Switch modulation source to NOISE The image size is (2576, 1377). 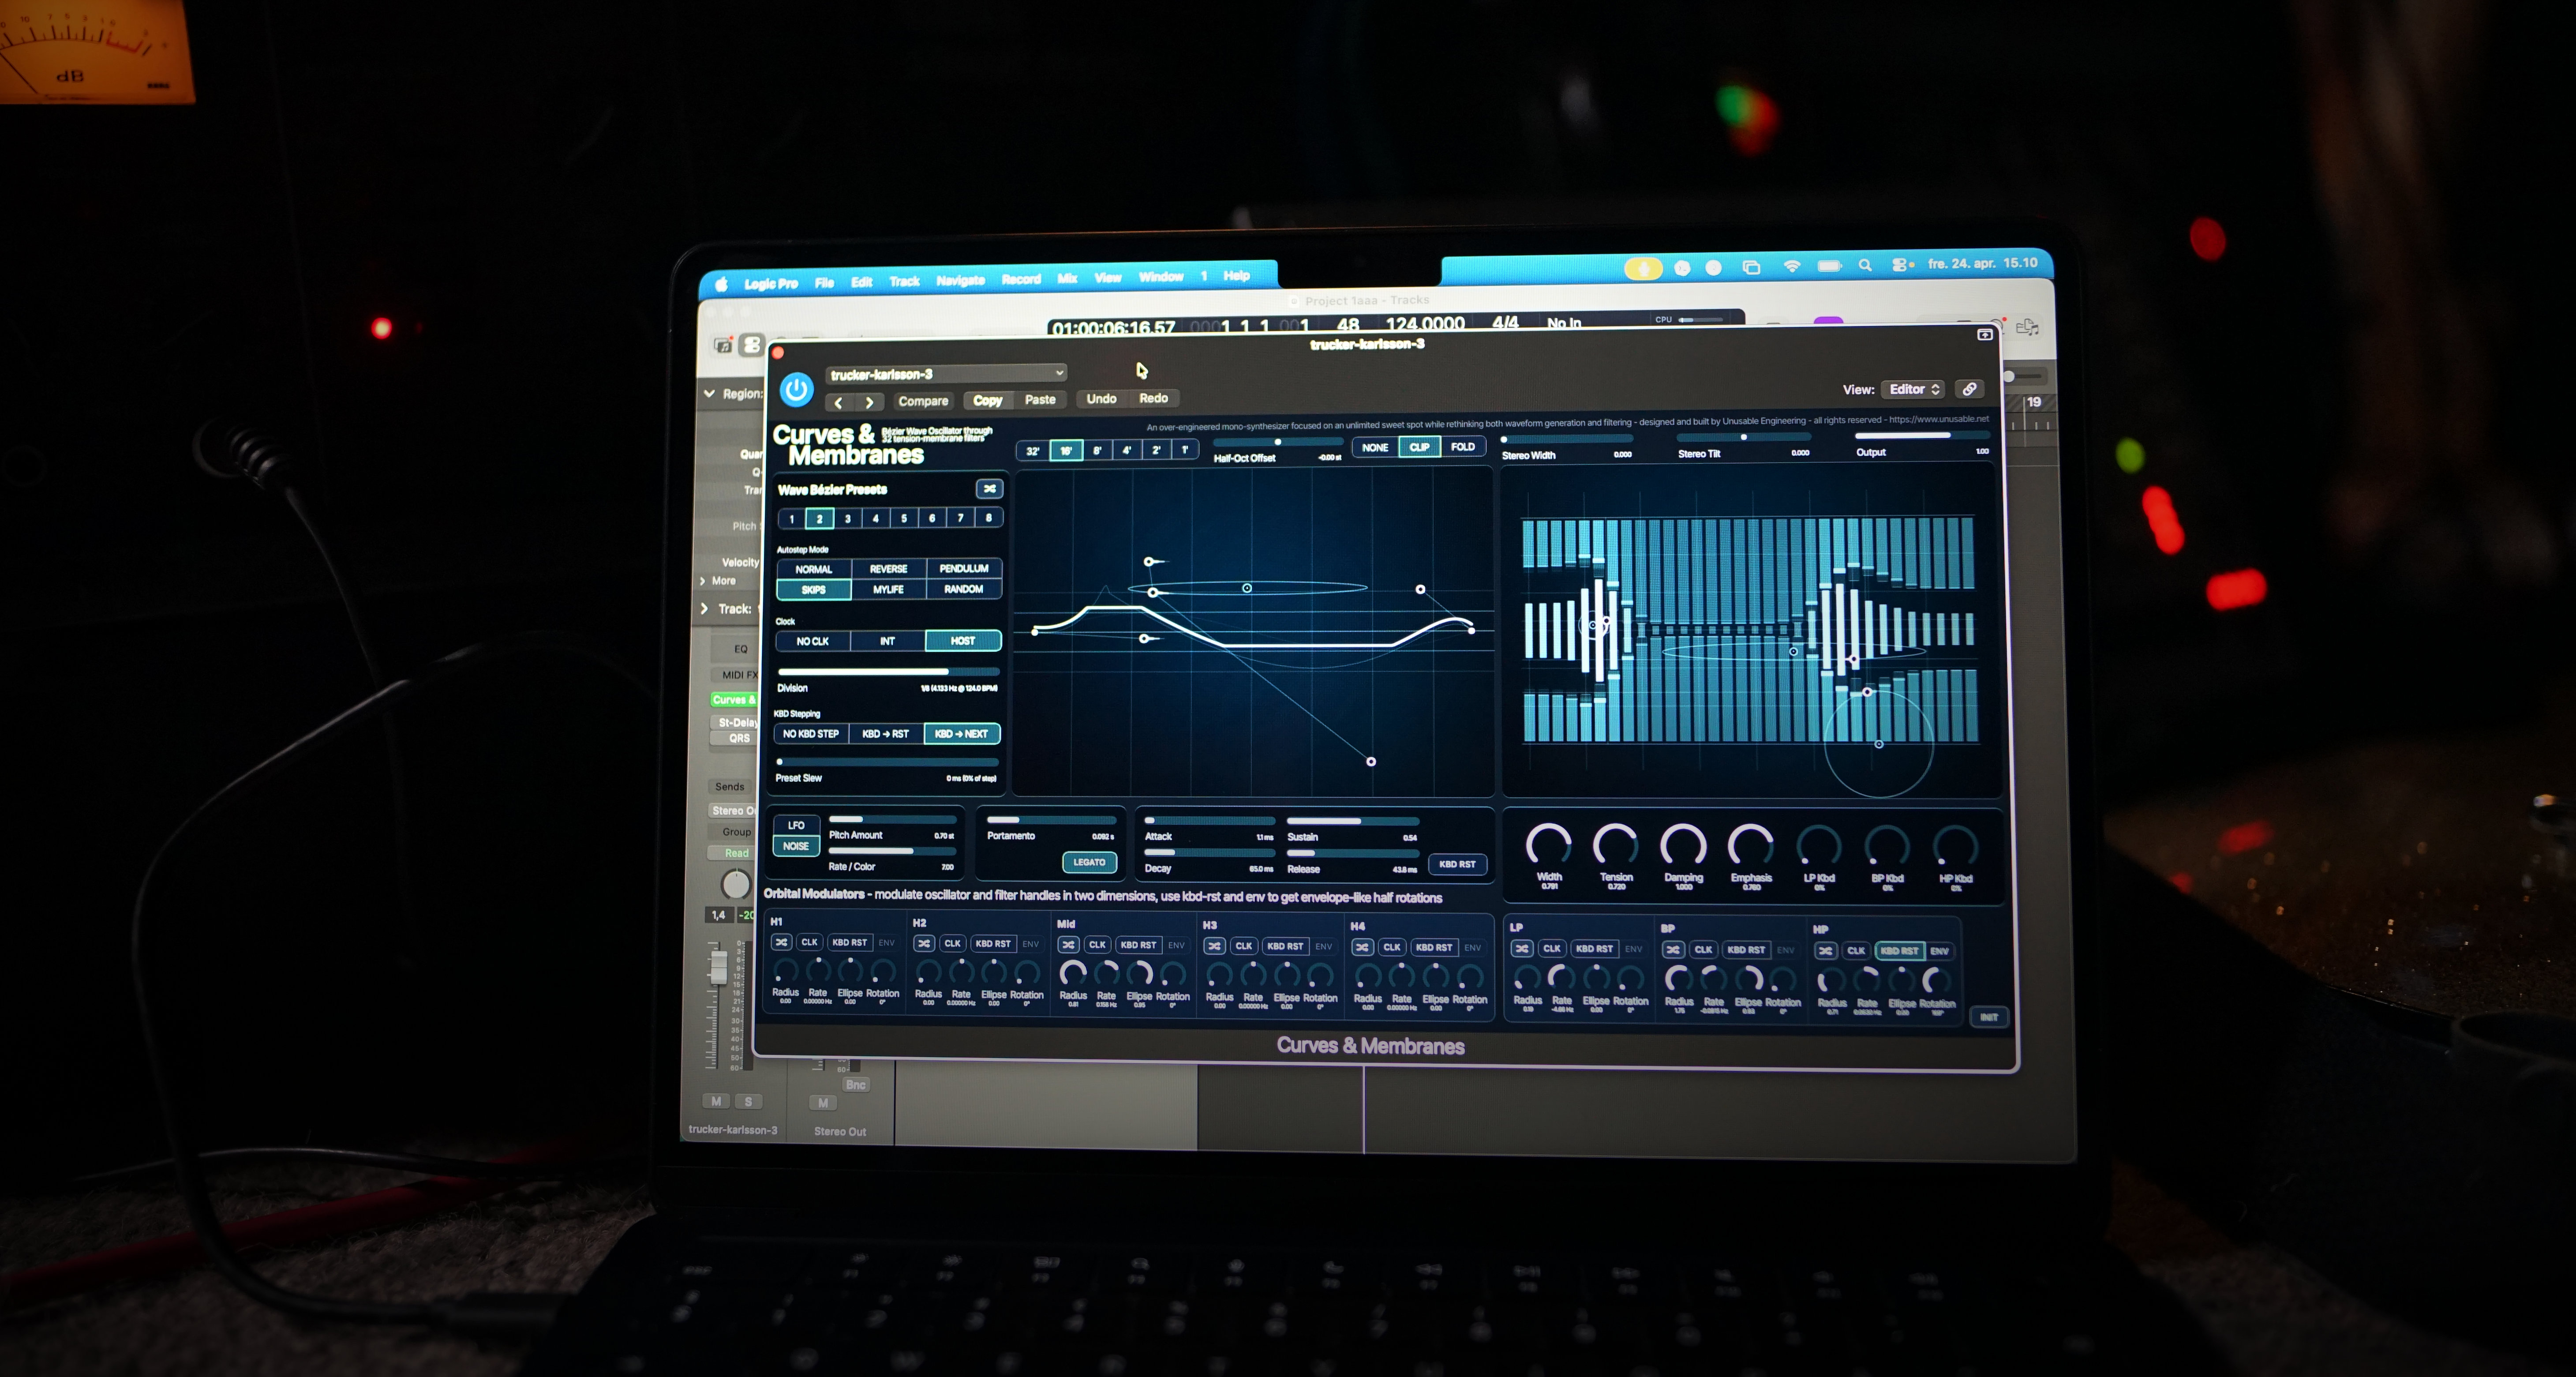(796, 846)
